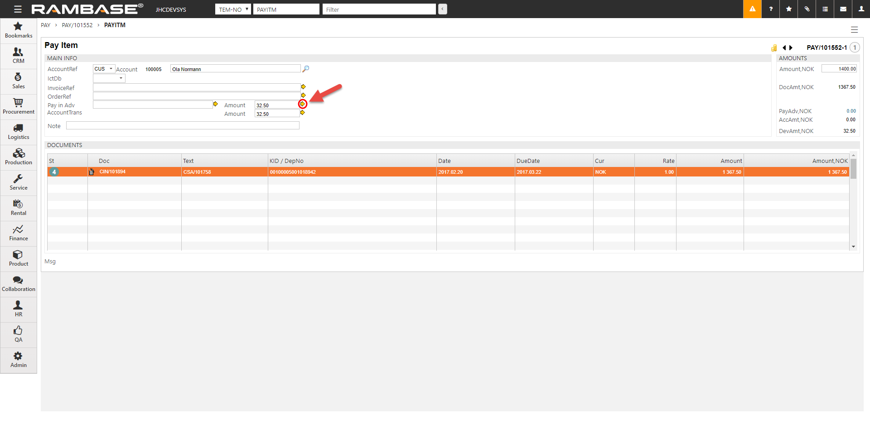This screenshot has height=424, width=870.
Task: Click the yellow arrow next to OrderRef
Action: pyautogui.click(x=303, y=95)
